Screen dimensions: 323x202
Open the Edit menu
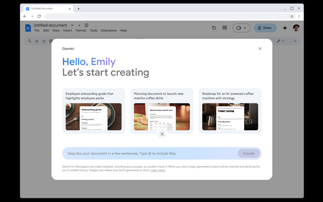pyautogui.click(x=46, y=30)
